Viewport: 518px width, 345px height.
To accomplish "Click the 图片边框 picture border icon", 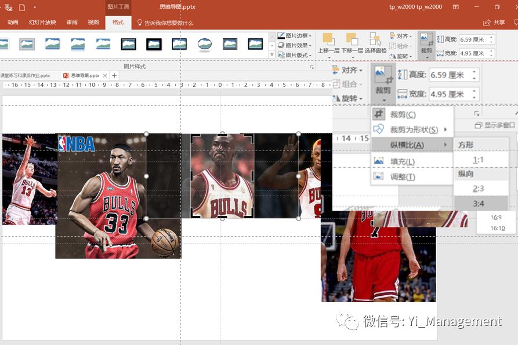I will click(281, 35).
